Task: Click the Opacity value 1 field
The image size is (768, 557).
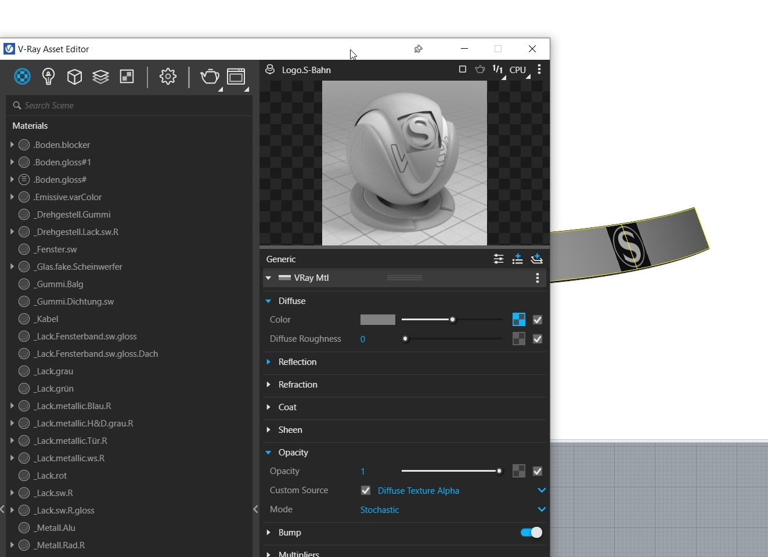Action: tap(363, 471)
